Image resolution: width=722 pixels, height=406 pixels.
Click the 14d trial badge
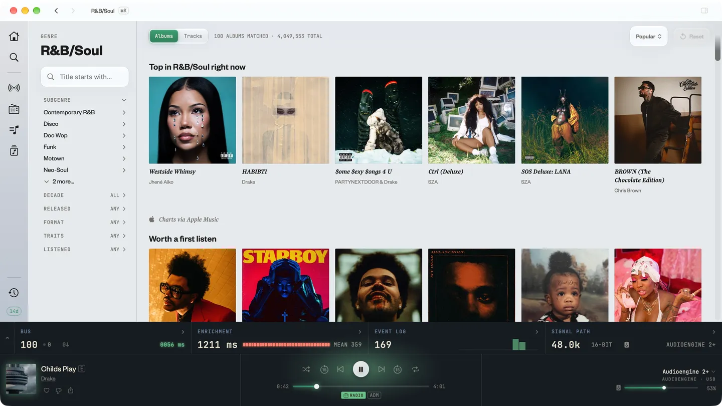14,311
